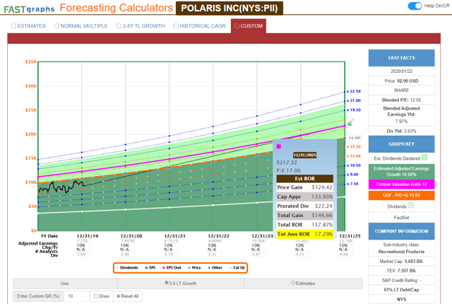Click the Tot Ann ROR 17.29% row
Viewport: 452px width, 304px height.
pyautogui.click(x=304, y=234)
